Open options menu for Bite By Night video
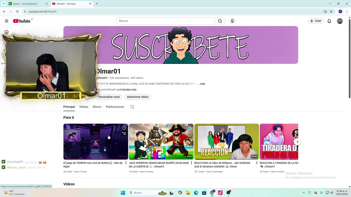Viewport: 351px width, 197px height. pos(126,163)
